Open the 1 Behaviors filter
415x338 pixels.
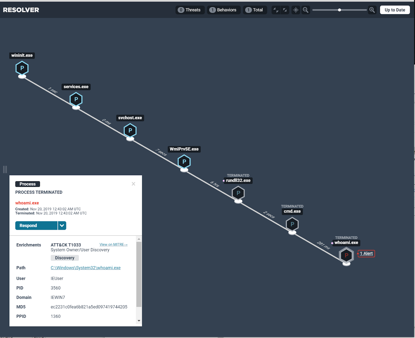point(224,10)
